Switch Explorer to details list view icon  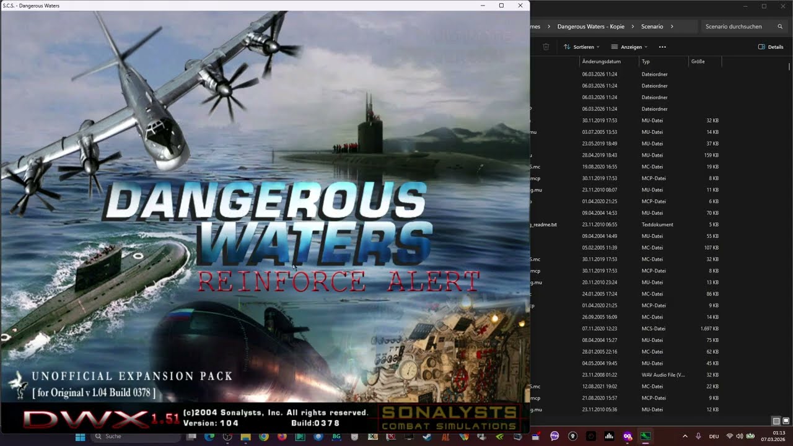[x=776, y=421]
